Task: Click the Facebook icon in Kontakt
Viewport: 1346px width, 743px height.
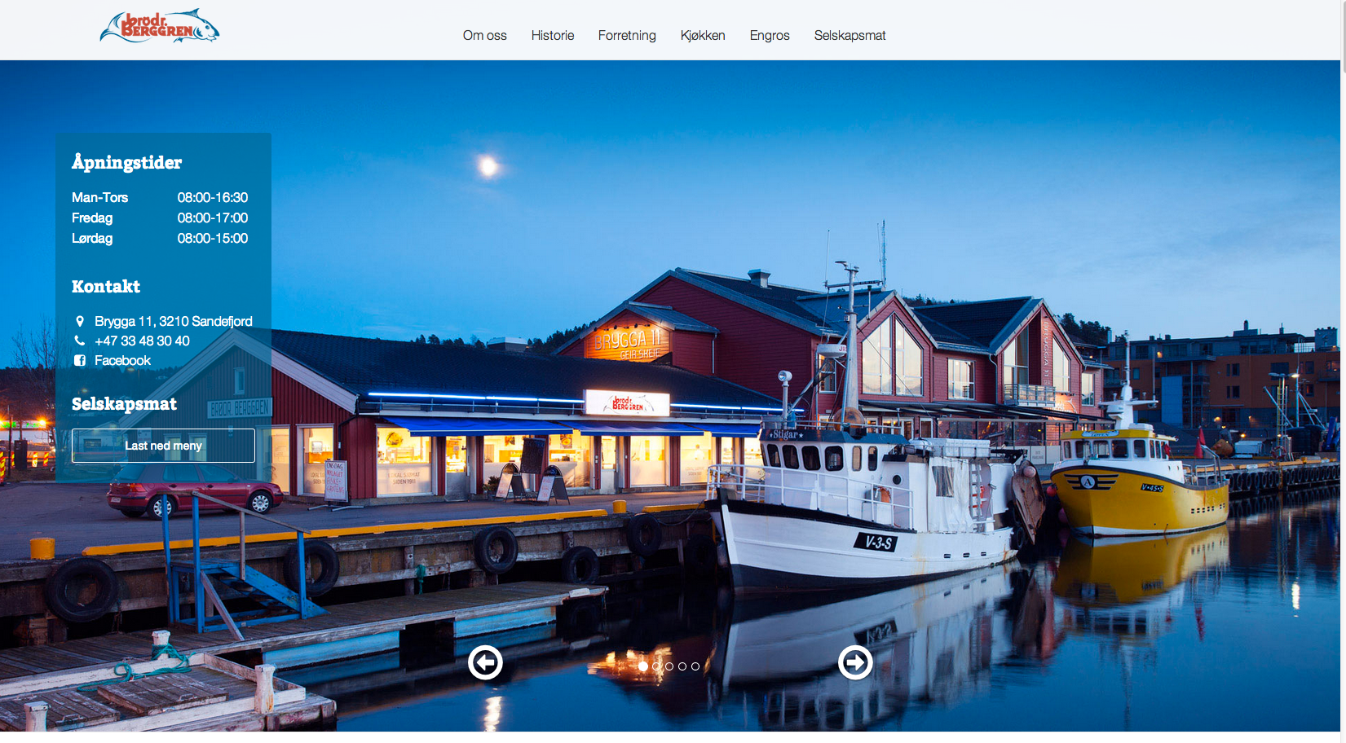Action: pyautogui.click(x=80, y=360)
